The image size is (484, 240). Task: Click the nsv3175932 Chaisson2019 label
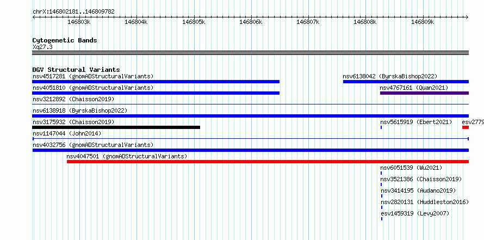[x=73, y=122]
